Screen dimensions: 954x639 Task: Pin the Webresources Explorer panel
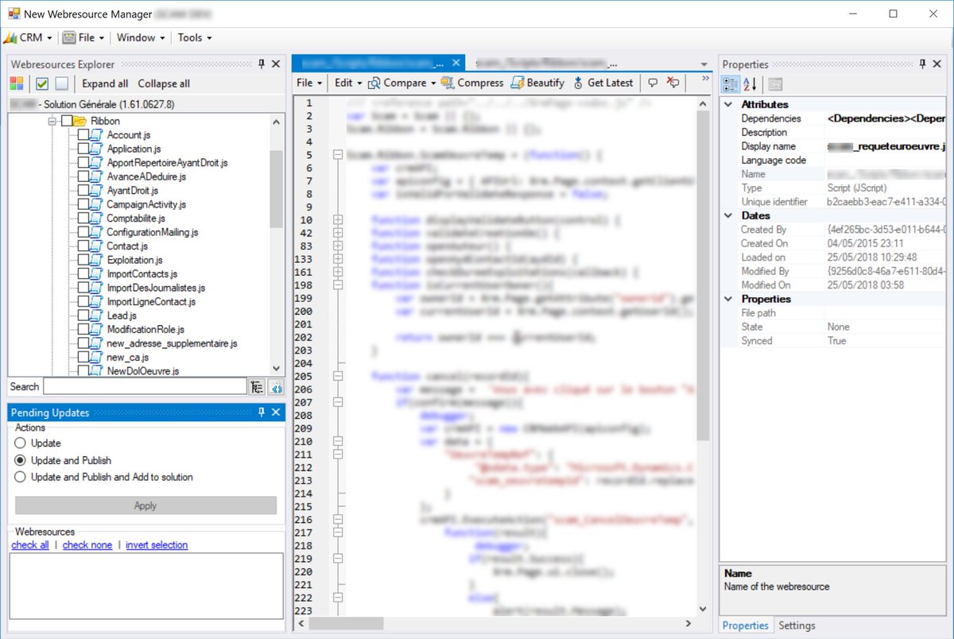tap(262, 64)
